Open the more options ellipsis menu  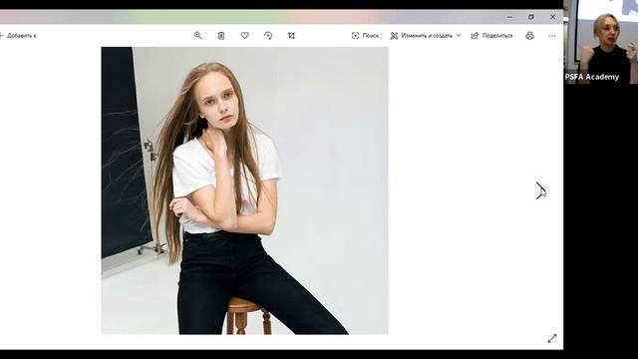coord(552,36)
